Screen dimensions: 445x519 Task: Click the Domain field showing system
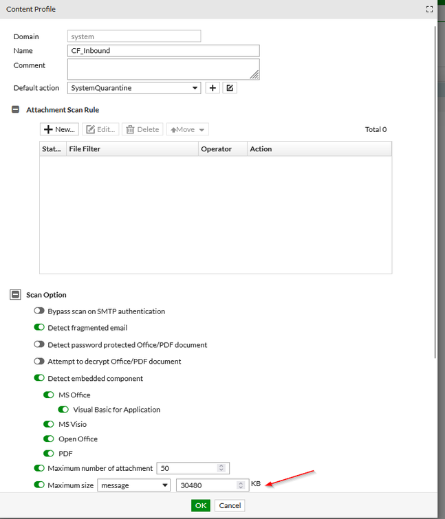pos(134,36)
